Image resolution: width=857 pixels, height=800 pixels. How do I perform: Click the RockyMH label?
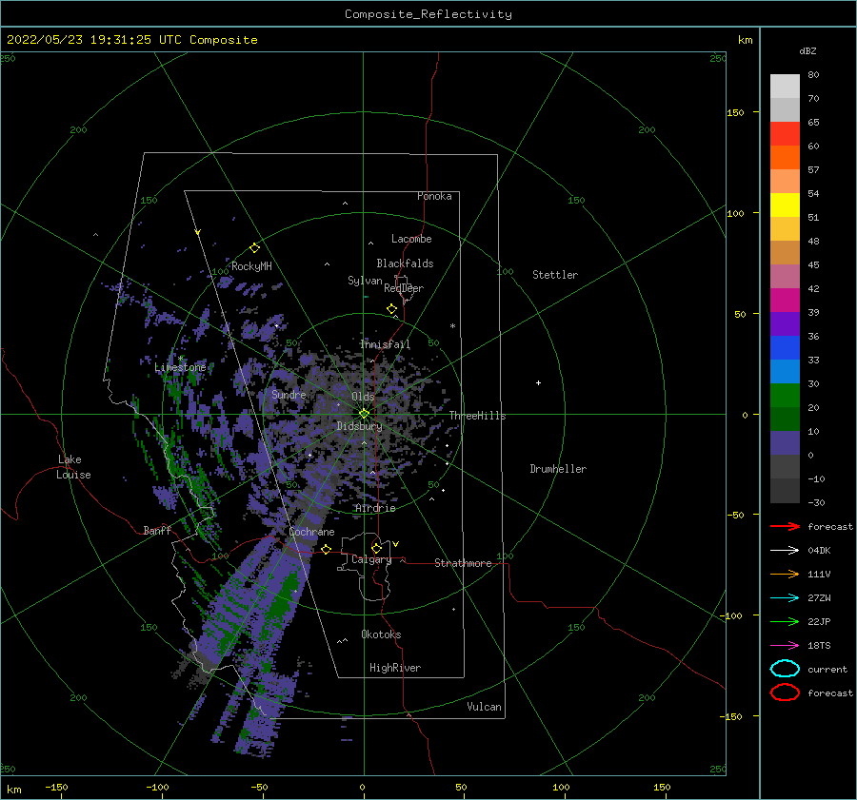pyautogui.click(x=251, y=266)
